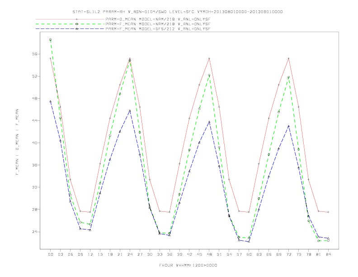Screen dimensions: 358x277
Task: Click x-axis forecast hour label 09
Action: point(80,254)
